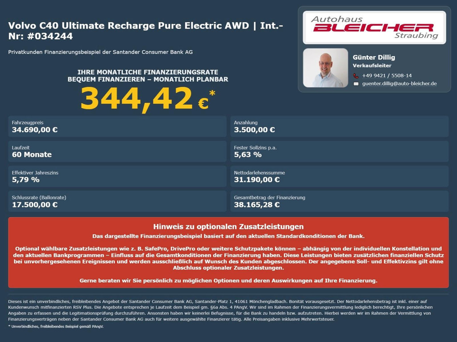This screenshot has height=342, width=457.
Task: Select the Schlussrate (Ballonrate) 17.500,00 € field
Action: [x=117, y=201]
